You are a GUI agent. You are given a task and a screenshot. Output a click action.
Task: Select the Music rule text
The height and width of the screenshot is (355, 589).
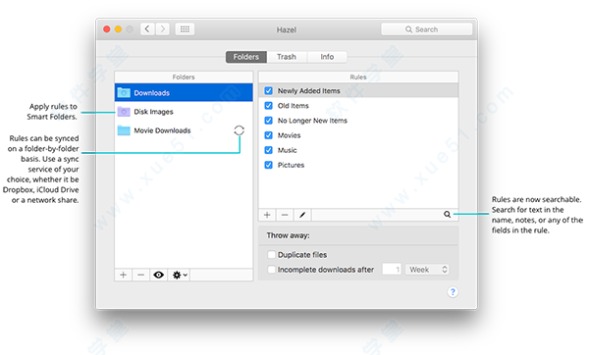pos(287,150)
